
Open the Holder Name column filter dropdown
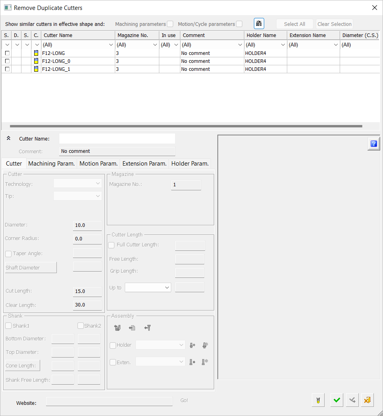(x=283, y=45)
